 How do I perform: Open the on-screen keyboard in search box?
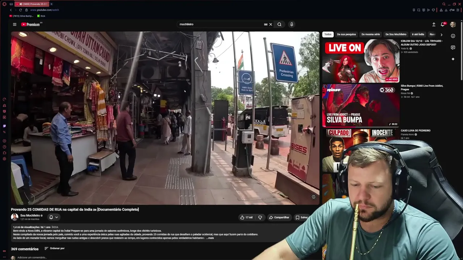tap(266, 25)
